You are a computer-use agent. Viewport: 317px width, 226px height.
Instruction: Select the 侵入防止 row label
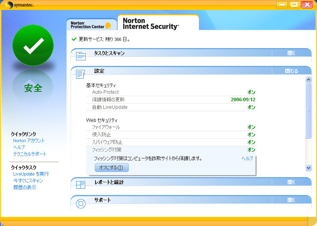101,135
